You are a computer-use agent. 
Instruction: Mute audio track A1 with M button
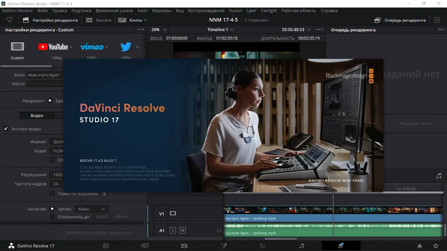click(183, 230)
